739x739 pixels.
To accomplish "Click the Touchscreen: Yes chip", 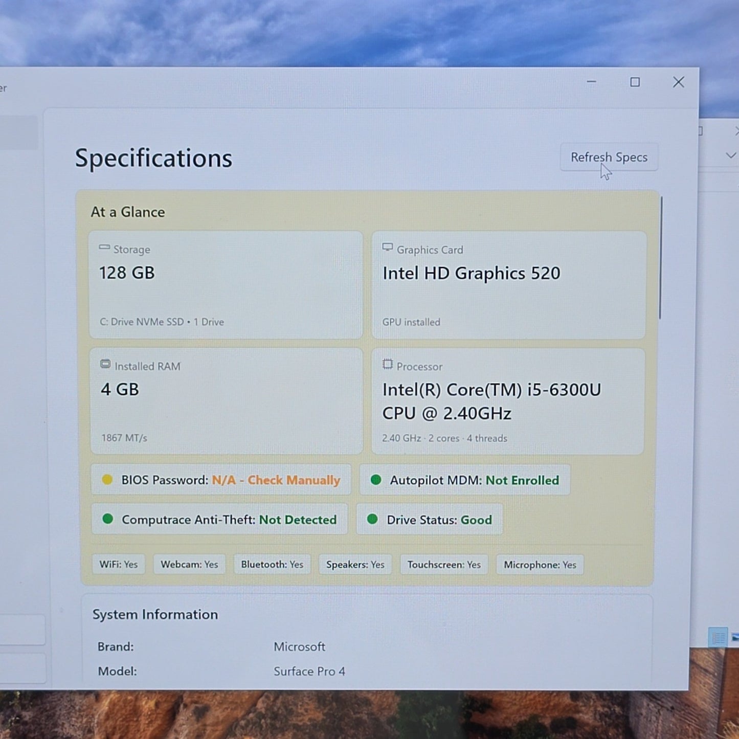I will coord(444,565).
